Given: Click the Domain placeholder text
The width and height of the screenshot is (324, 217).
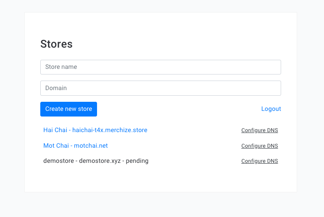Looking at the screenshot, I should 56,88.
